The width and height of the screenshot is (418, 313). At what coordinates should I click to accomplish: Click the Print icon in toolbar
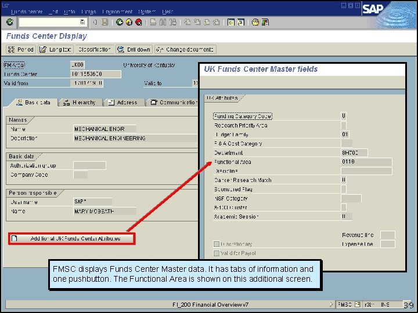click(153, 22)
